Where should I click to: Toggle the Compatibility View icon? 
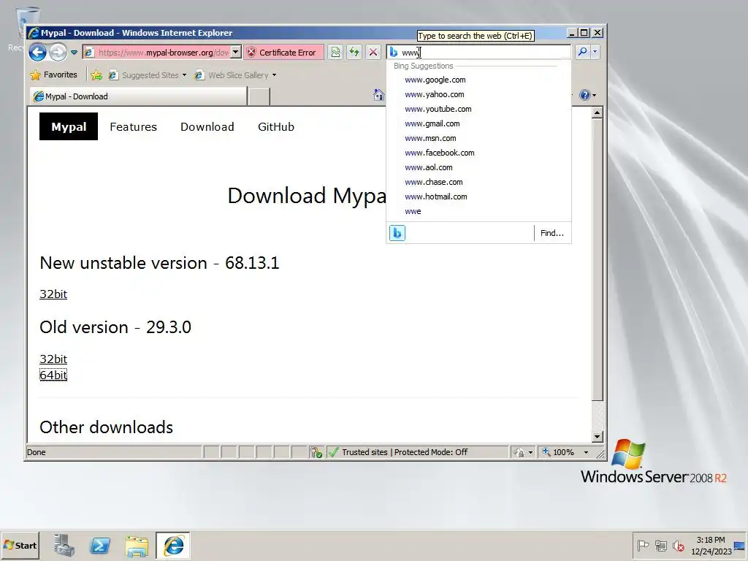tap(335, 52)
